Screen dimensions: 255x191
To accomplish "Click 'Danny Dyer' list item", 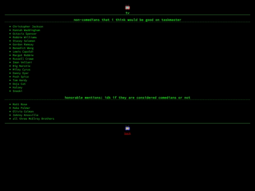I will (x=21, y=73).
